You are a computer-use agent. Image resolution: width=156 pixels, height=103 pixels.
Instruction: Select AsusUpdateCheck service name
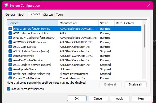coord(25,69)
